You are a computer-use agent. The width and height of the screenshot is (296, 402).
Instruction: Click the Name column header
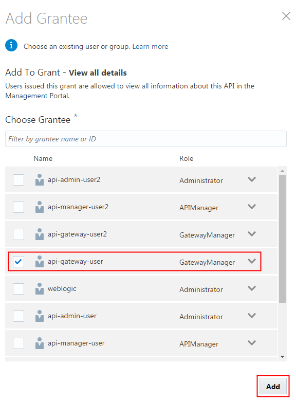point(43,158)
